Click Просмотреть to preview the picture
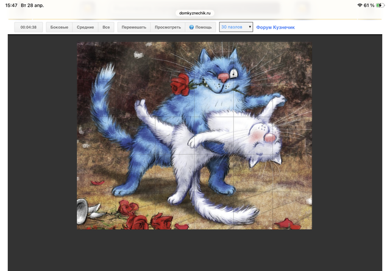 pos(168,27)
